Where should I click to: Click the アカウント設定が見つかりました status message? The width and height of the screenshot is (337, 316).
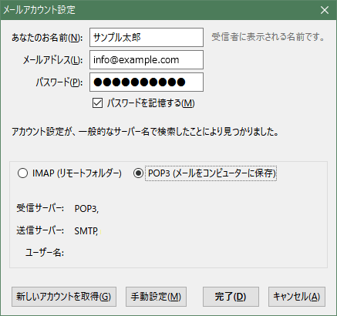pyautogui.click(x=145, y=132)
